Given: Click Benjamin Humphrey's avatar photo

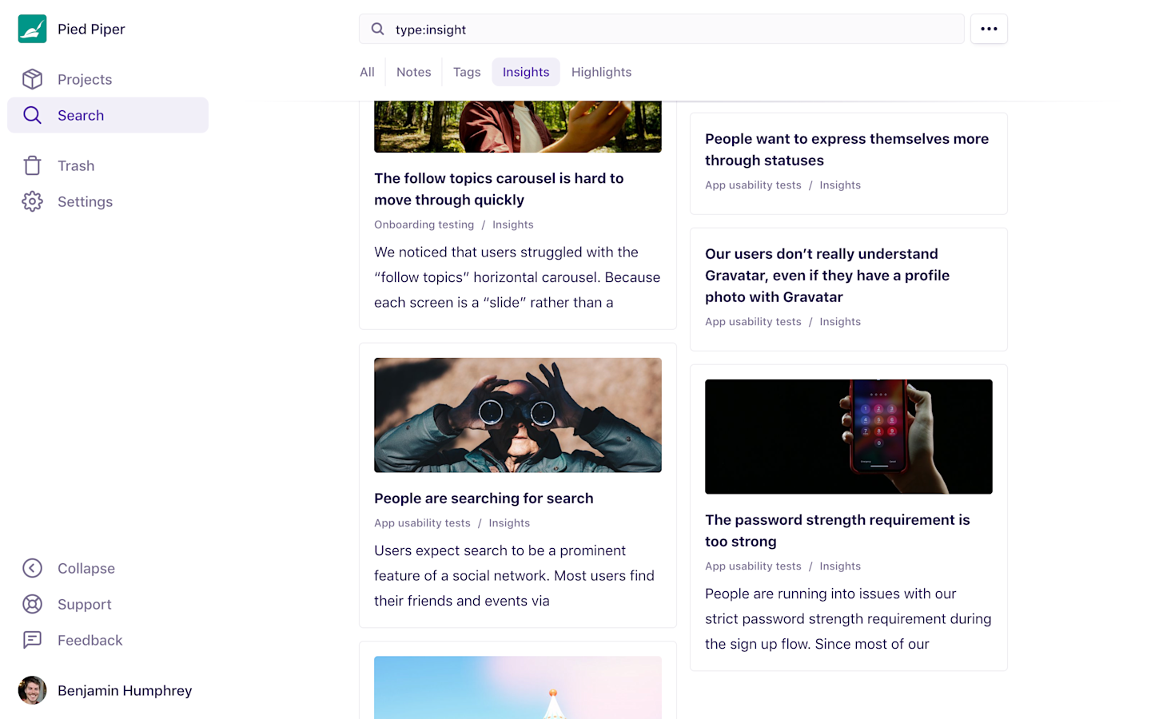Looking at the screenshot, I should [32, 690].
